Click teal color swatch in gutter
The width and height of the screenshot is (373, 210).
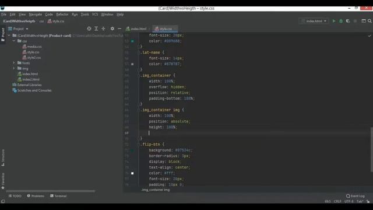tap(132, 41)
